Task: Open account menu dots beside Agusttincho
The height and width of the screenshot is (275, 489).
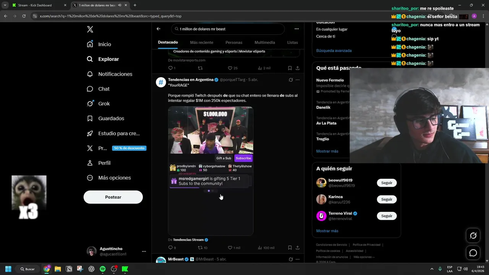Action: [x=144, y=251]
